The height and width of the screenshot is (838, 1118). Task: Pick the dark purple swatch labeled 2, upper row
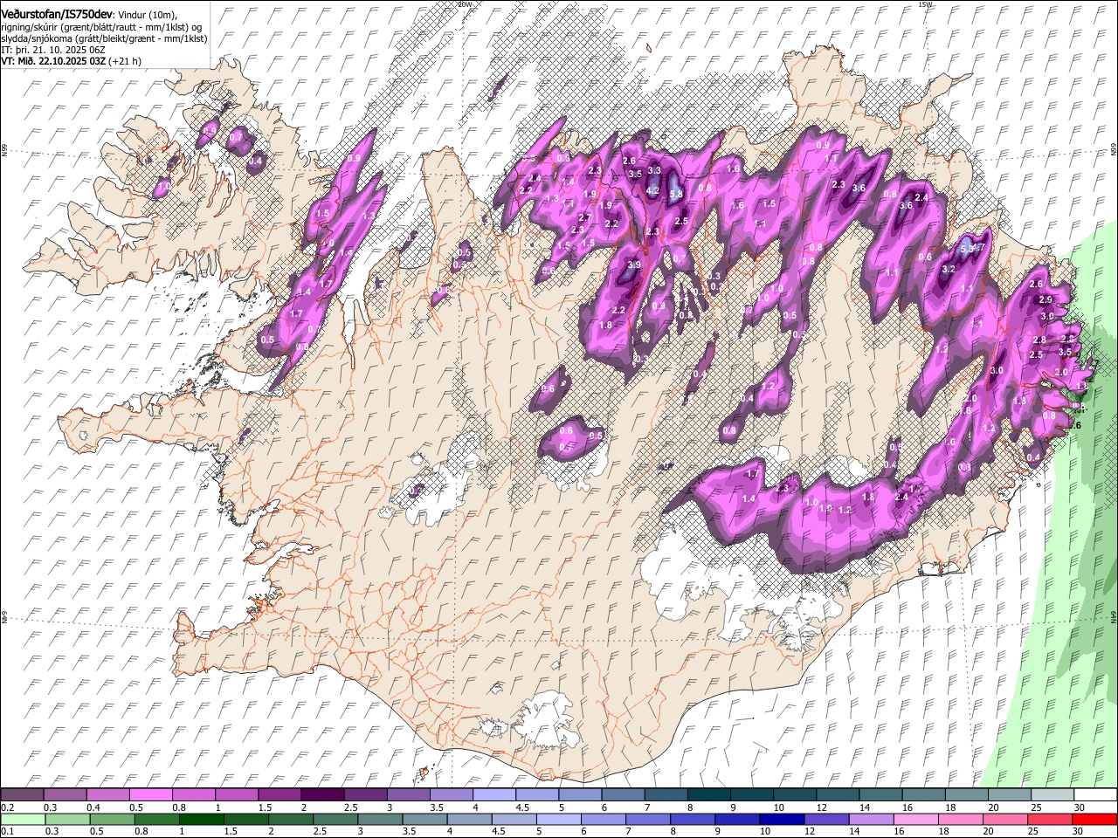pyautogui.click(x=321, y=794)
